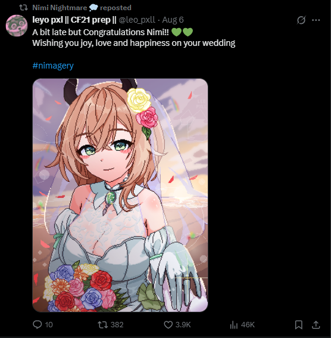331x338 pixels.
Task: Click the repost arrows icon beside Nimi Nightmare
Action: tap(23, 8)
